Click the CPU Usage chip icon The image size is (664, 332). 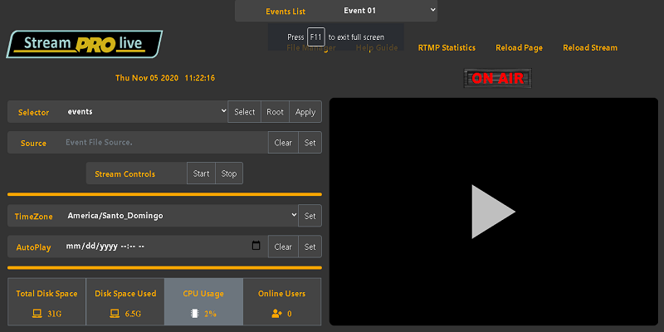193,314
